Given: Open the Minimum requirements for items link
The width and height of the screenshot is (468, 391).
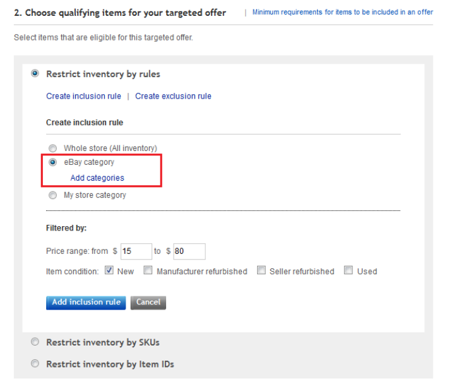Looking at the screenshot, I should [x=342, y=13].
